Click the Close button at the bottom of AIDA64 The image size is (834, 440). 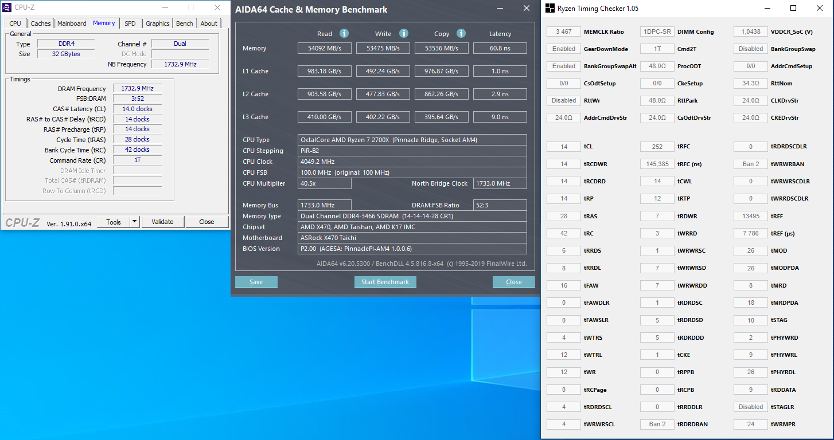[514, 282]
